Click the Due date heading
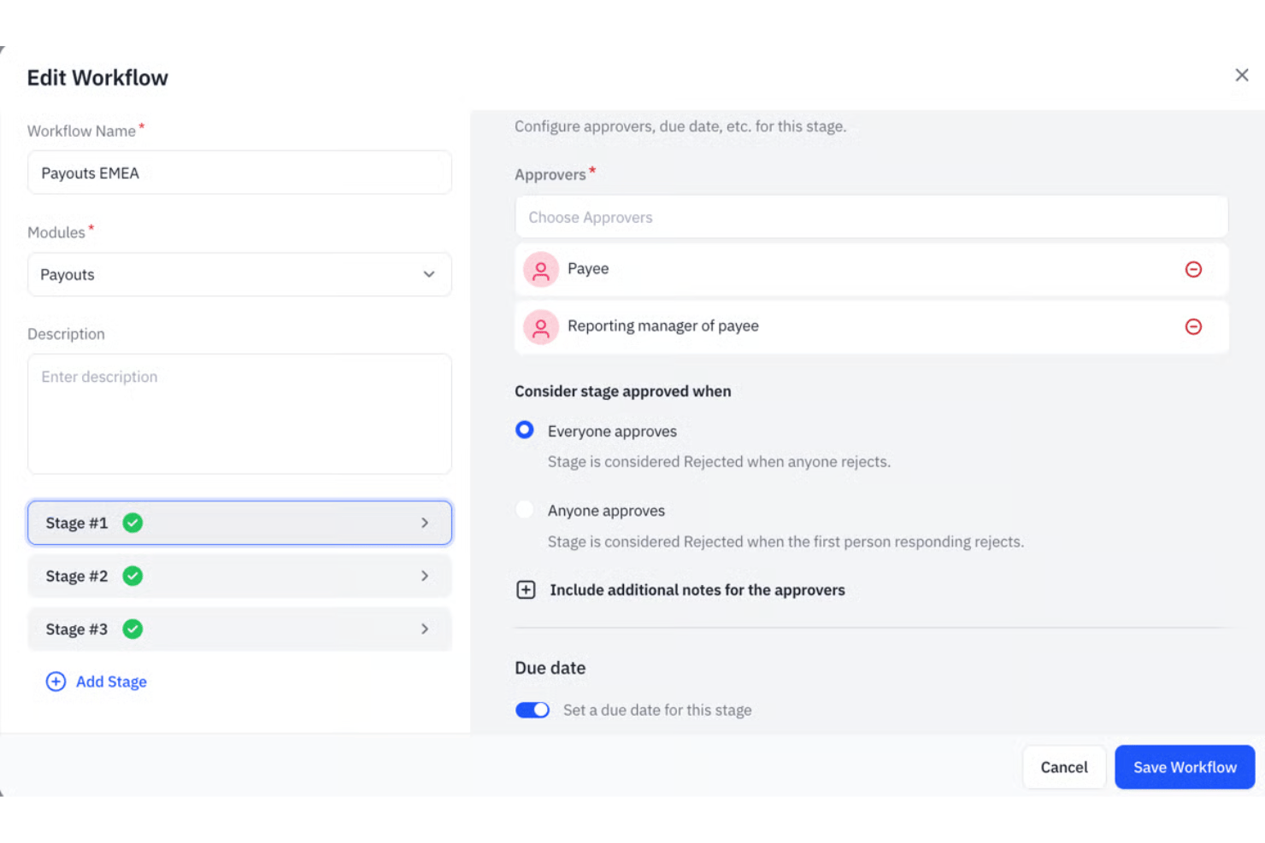The height and width of the screenshot is (843, 1265). coord(550,668)
